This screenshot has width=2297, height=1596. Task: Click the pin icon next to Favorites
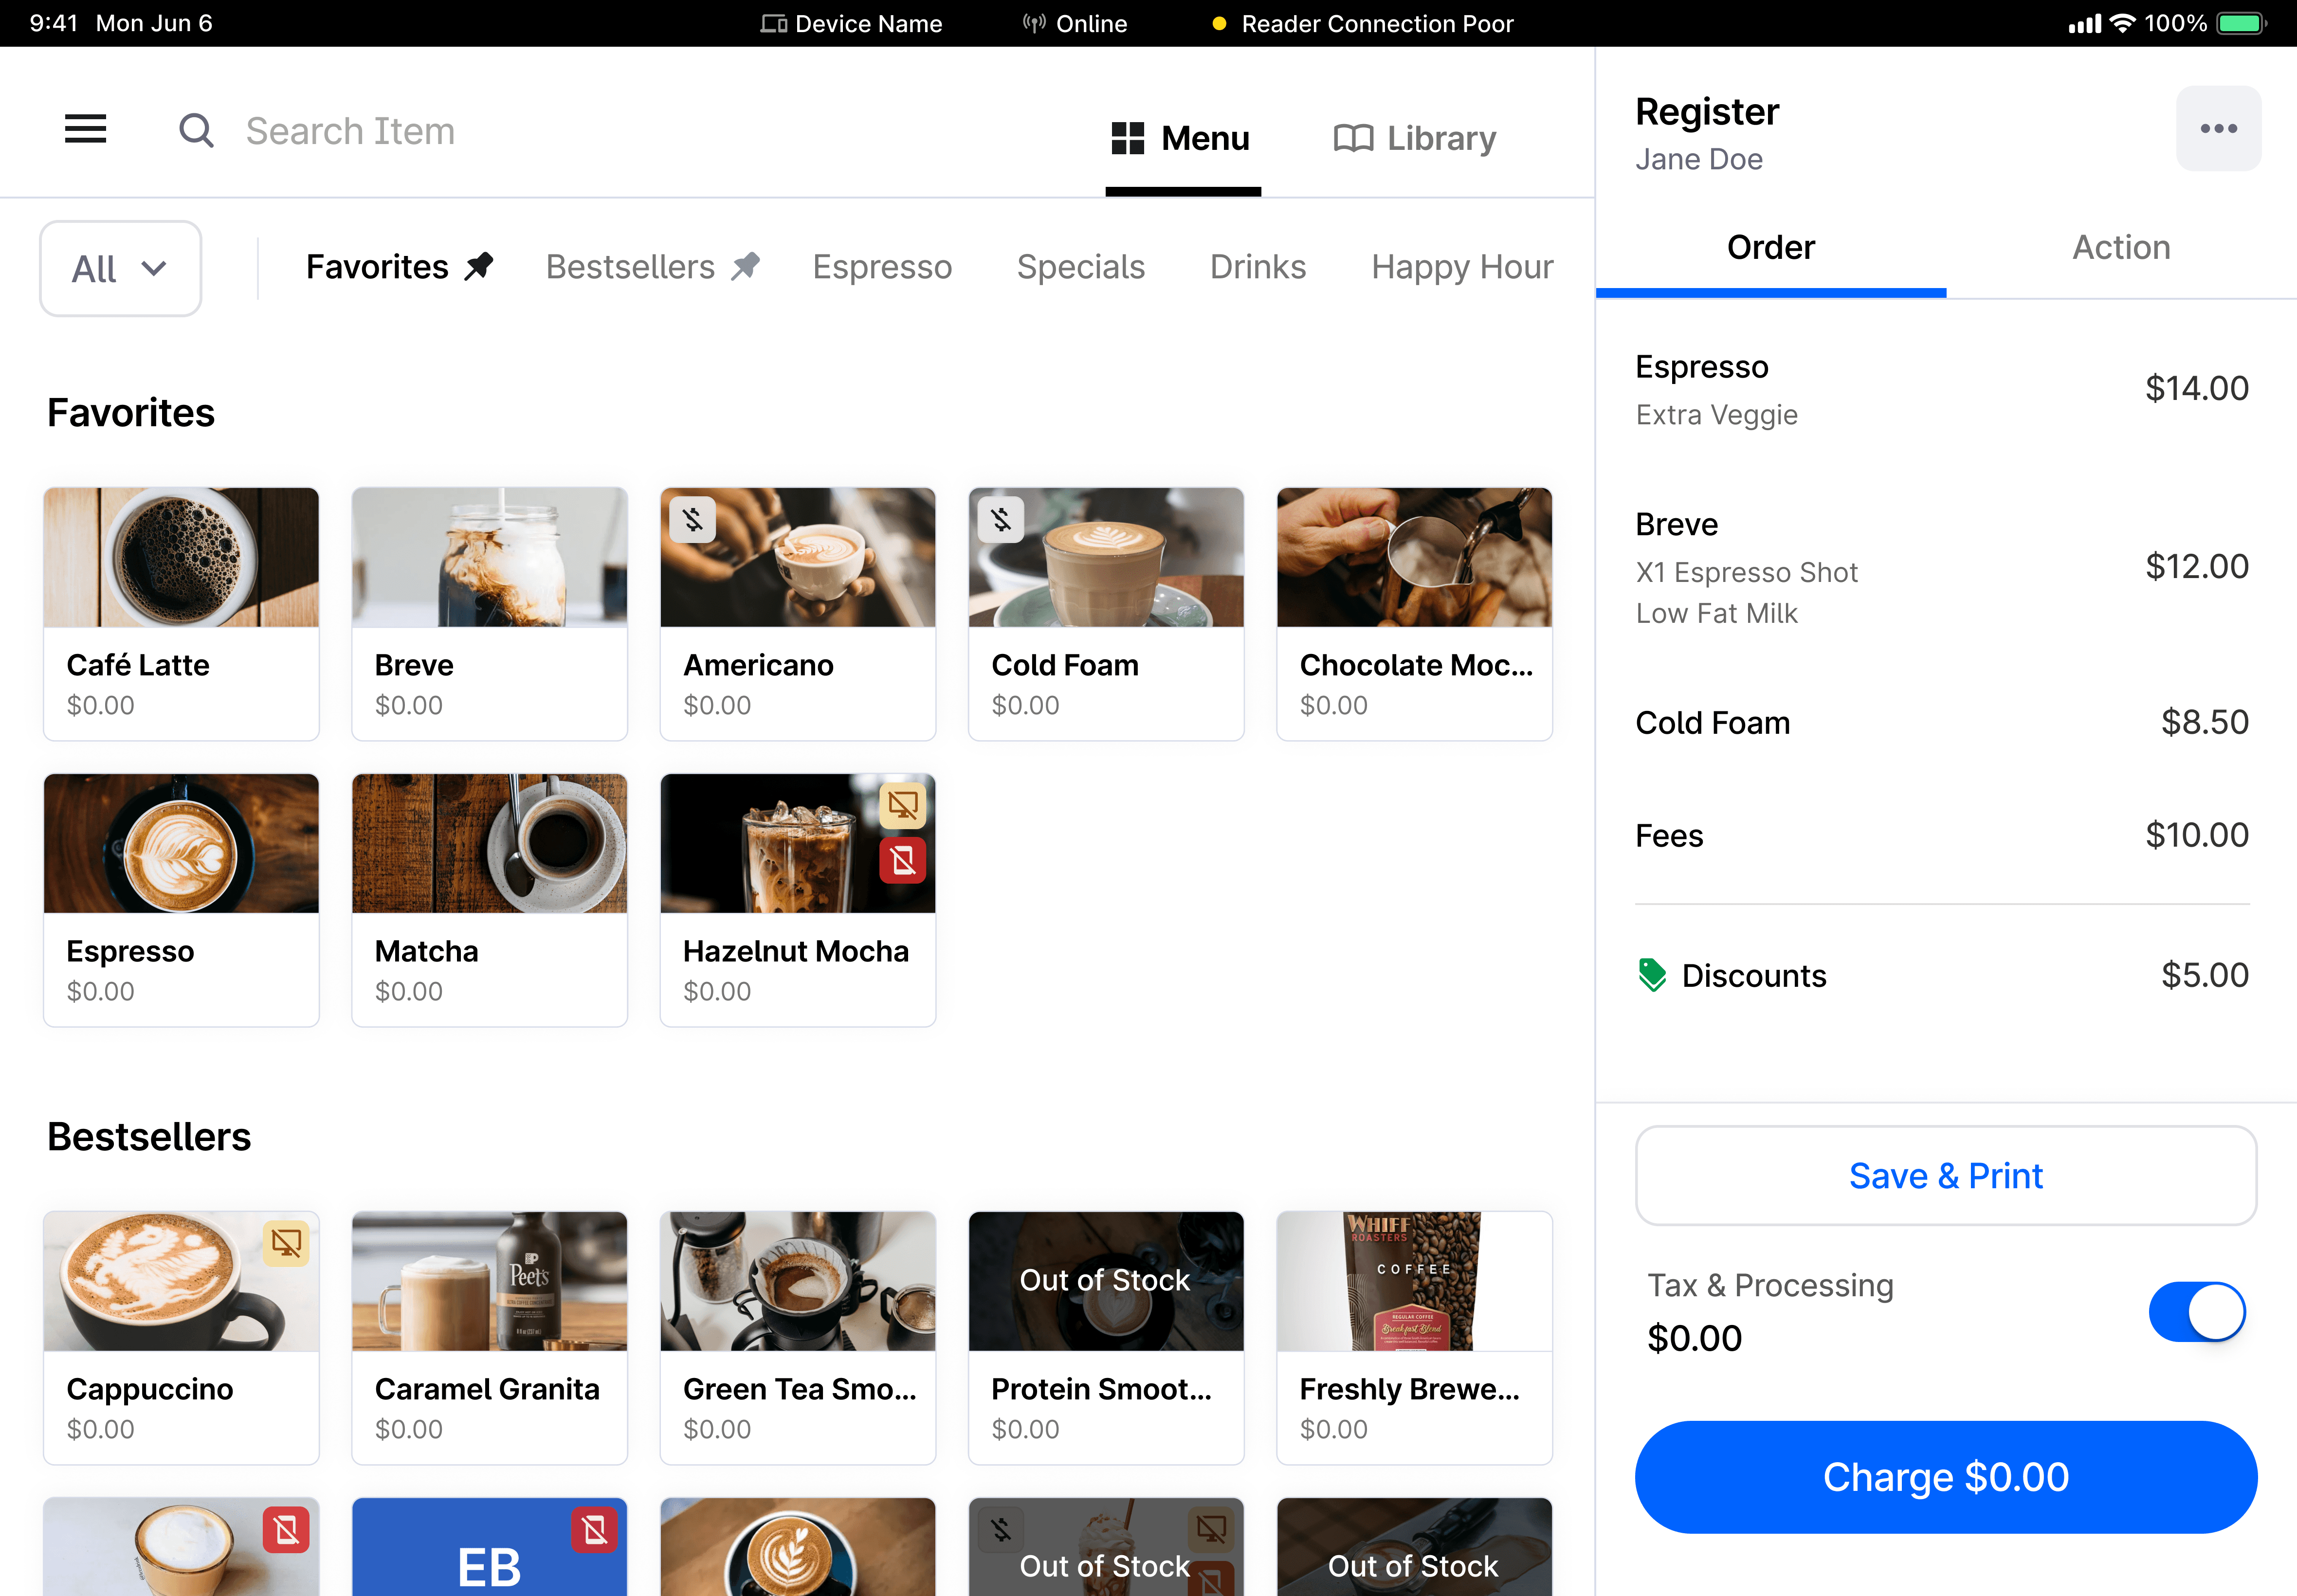pos(479,266)
